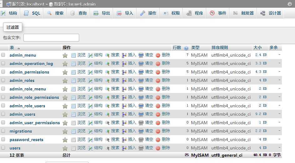Image resolution: width=295 pixels, height=163 pixels.
Task: Click the insert icon in admin_users row
Action: [x=124, y=115]
